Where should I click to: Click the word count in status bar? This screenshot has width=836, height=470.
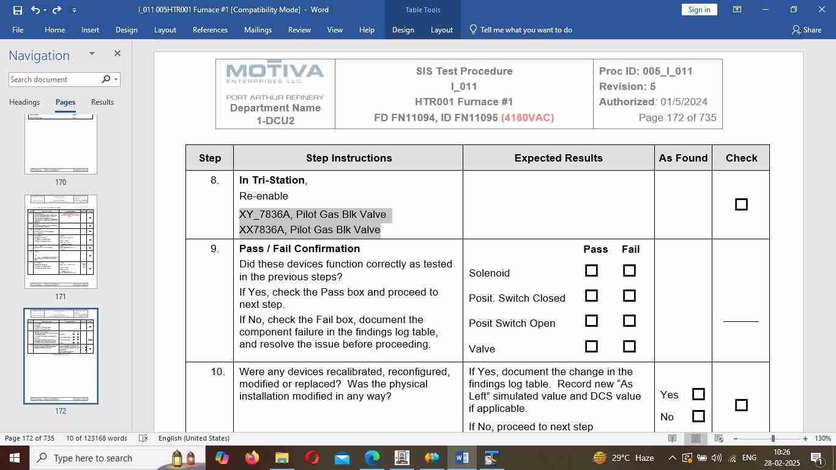click(x=97, y=438)
